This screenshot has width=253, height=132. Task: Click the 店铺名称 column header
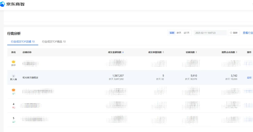[27, 52]
